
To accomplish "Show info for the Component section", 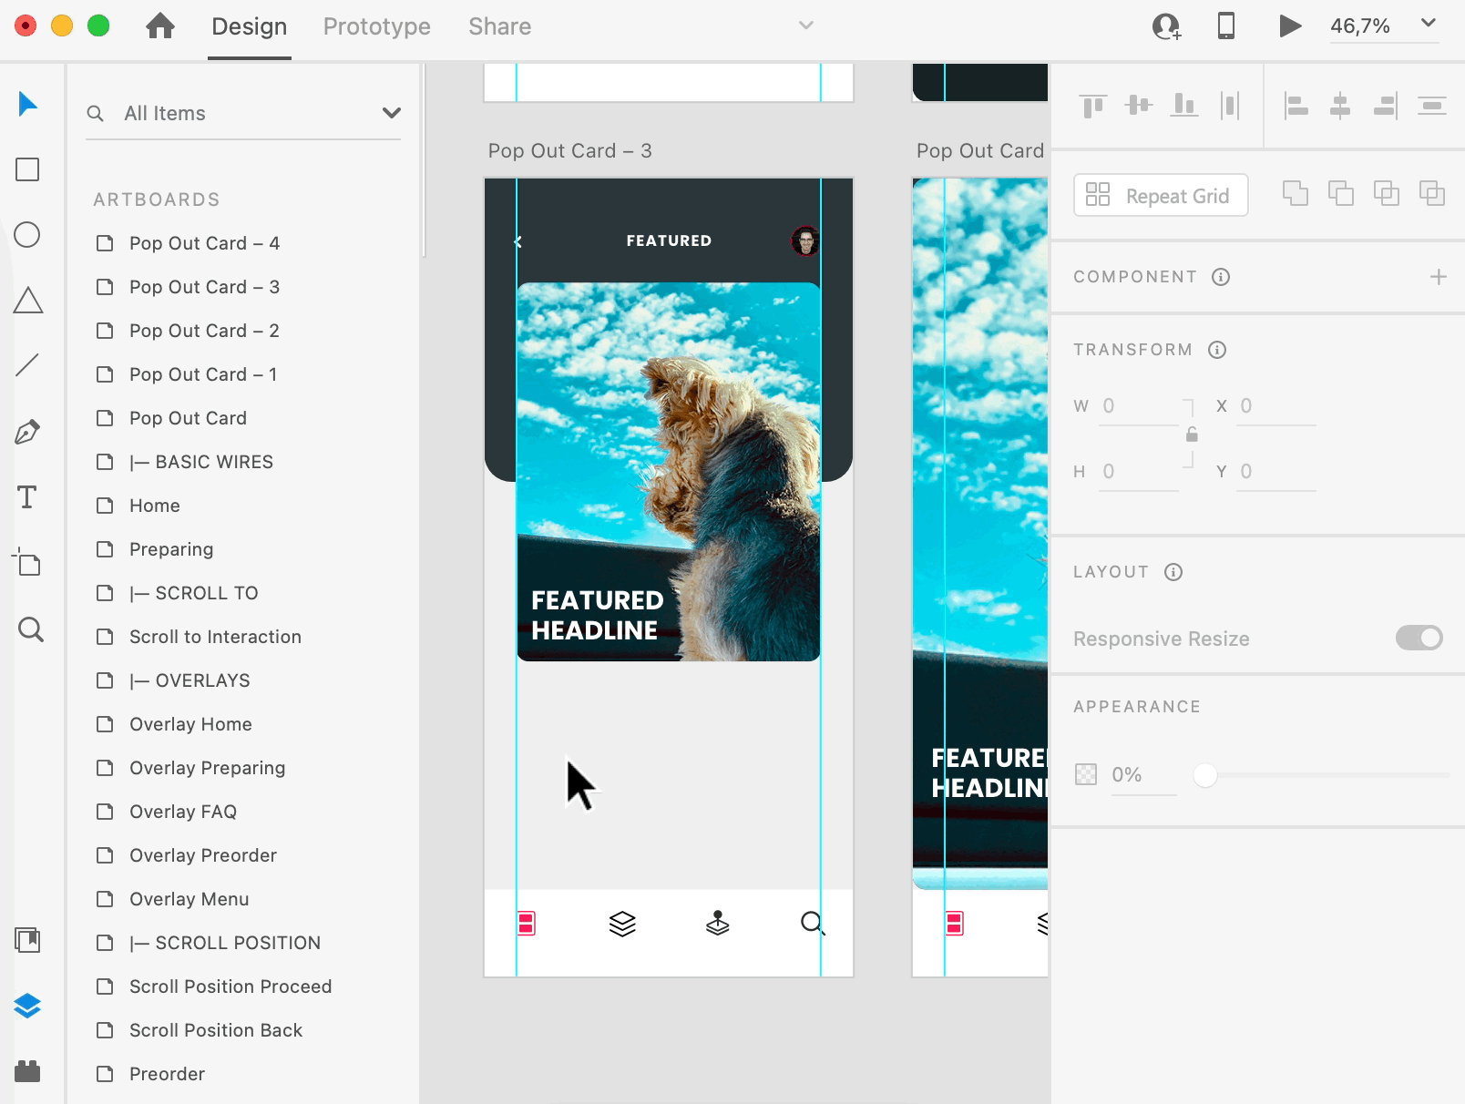I will [1221, 277].
